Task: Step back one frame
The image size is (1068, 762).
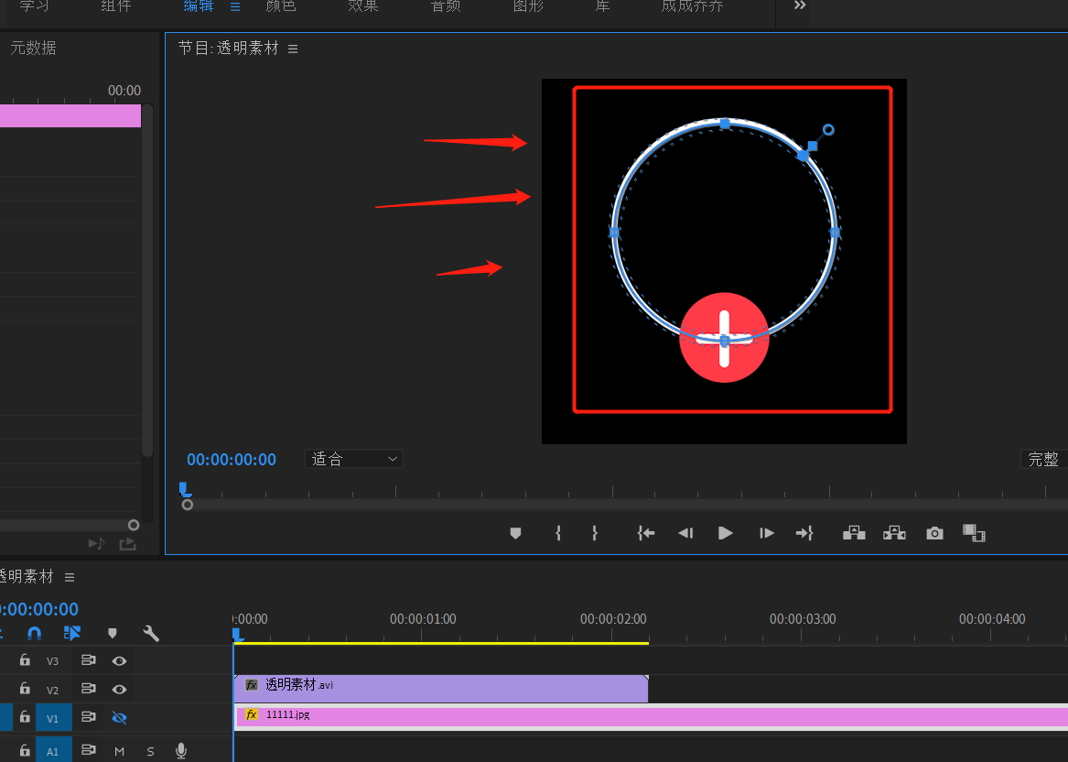Action: [685, 533]
